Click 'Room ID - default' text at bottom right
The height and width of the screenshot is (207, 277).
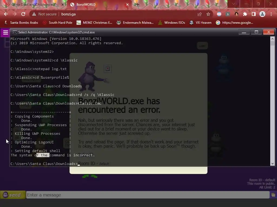[x=262, y=180]
